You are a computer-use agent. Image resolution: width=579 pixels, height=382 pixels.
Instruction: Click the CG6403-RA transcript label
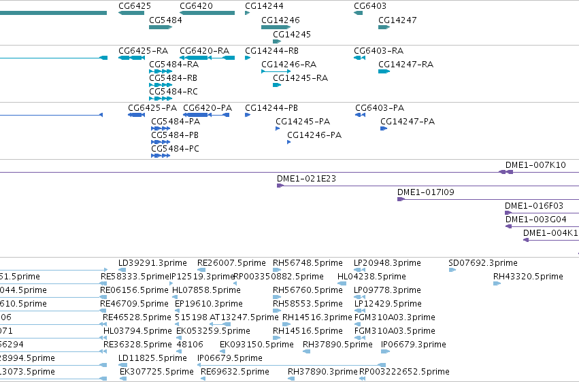[x=378, y=51]
